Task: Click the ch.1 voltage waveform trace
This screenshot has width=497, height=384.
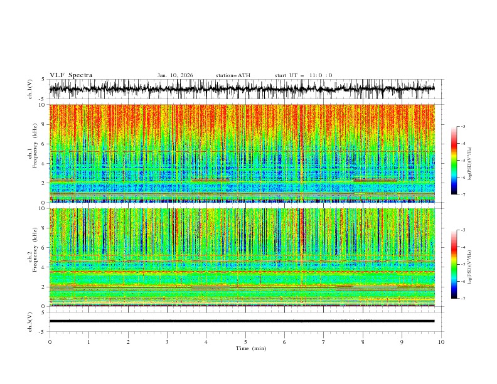Action: [242, 89]
